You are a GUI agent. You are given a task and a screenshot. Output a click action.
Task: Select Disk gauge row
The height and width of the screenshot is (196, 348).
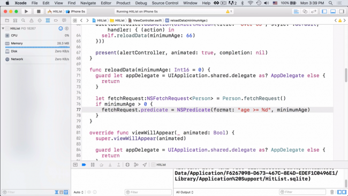point(37,51)
